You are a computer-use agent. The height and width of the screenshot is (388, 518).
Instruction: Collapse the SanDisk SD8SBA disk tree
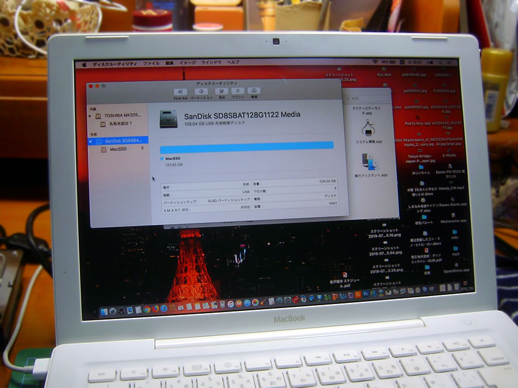click(x=90, y=141)
